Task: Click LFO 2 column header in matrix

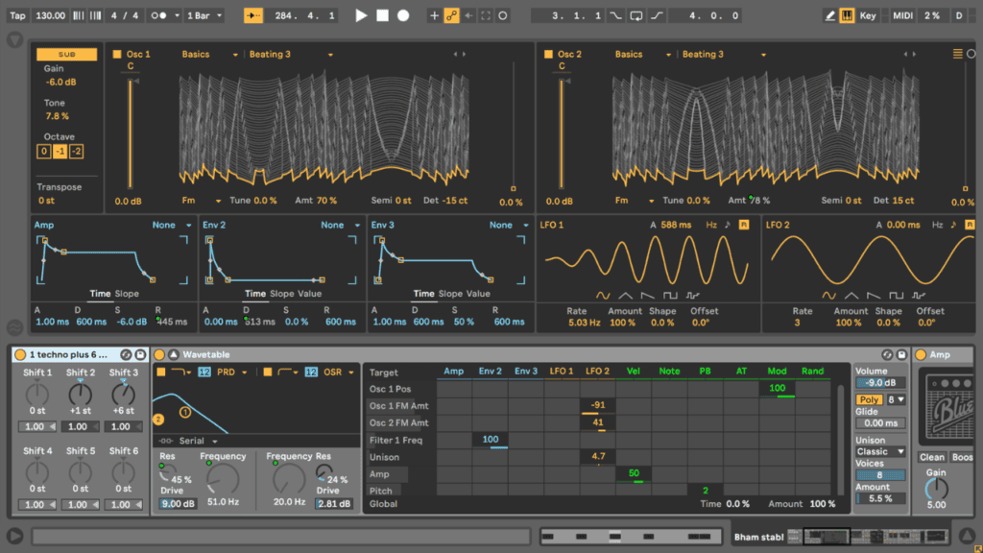Action: coord(597,372)
